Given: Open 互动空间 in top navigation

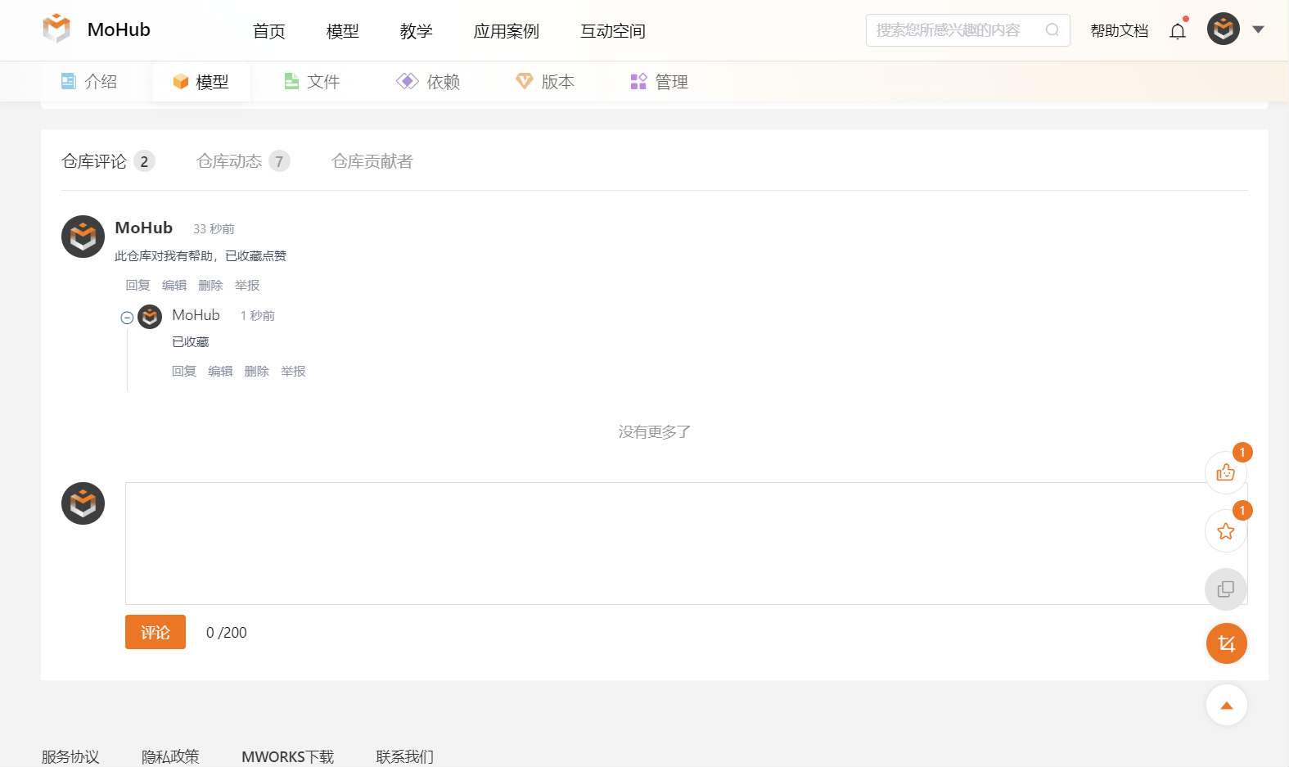Looking at the screenshot, I should point(613,31).
